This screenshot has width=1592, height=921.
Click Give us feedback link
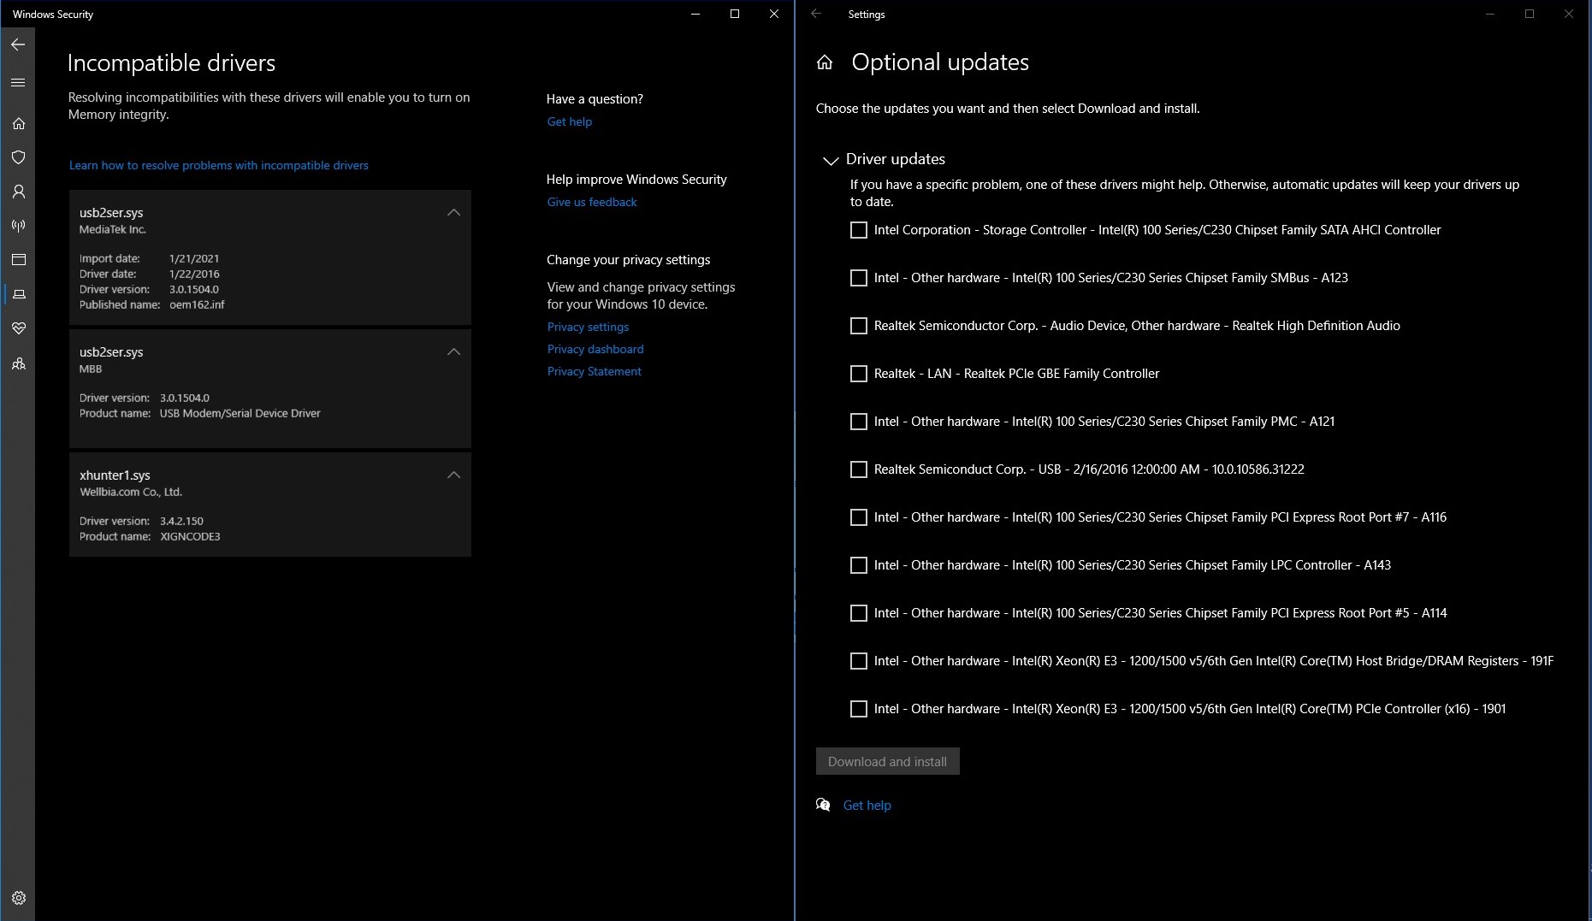point(592,202)
